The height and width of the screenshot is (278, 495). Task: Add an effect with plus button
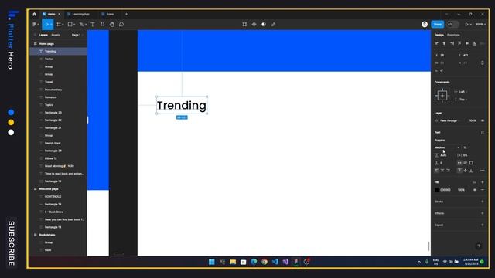pyautogui.click(x=483, y=213)
